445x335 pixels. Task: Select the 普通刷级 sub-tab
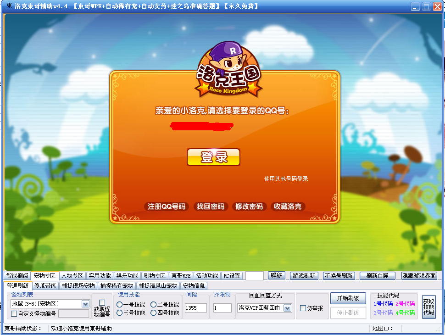click(17, 285)
